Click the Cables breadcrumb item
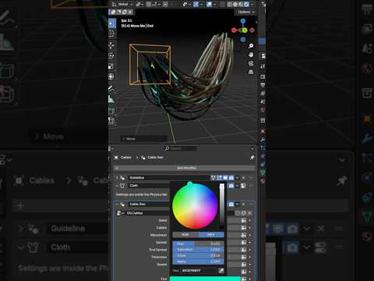The width and height of the screenshot is (374, 281). click(x=123, y=158)
